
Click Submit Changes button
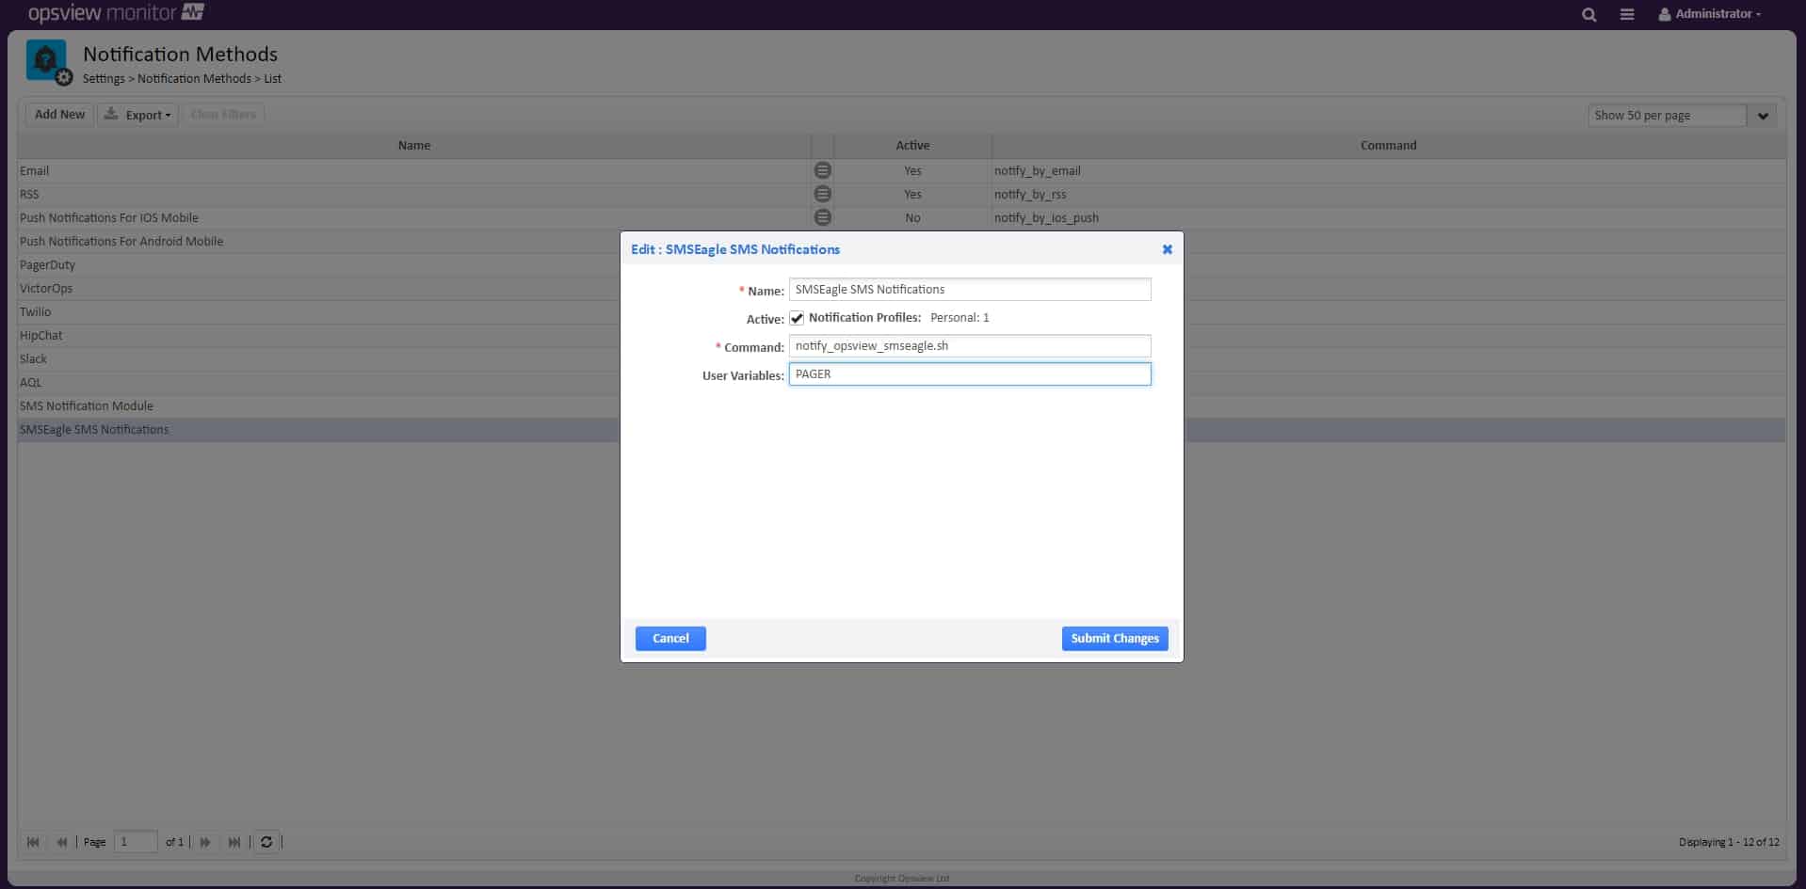(x=1115, y=639)
